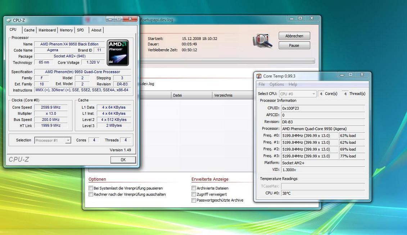Close the CPU-Z window
The height and width of the screenshot is (235, 407).
[130, 19]
